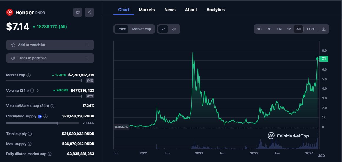
Task: Click the RNDR ticker symbol
Action: (x=40, y=13)
